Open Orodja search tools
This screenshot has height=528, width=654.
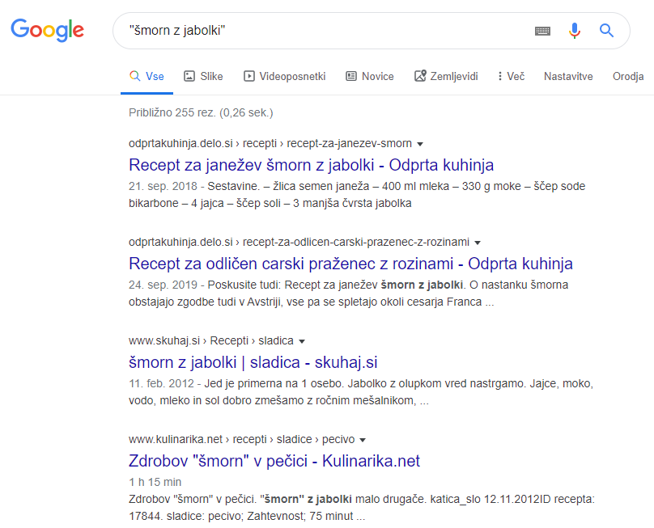tap(628, 76)
